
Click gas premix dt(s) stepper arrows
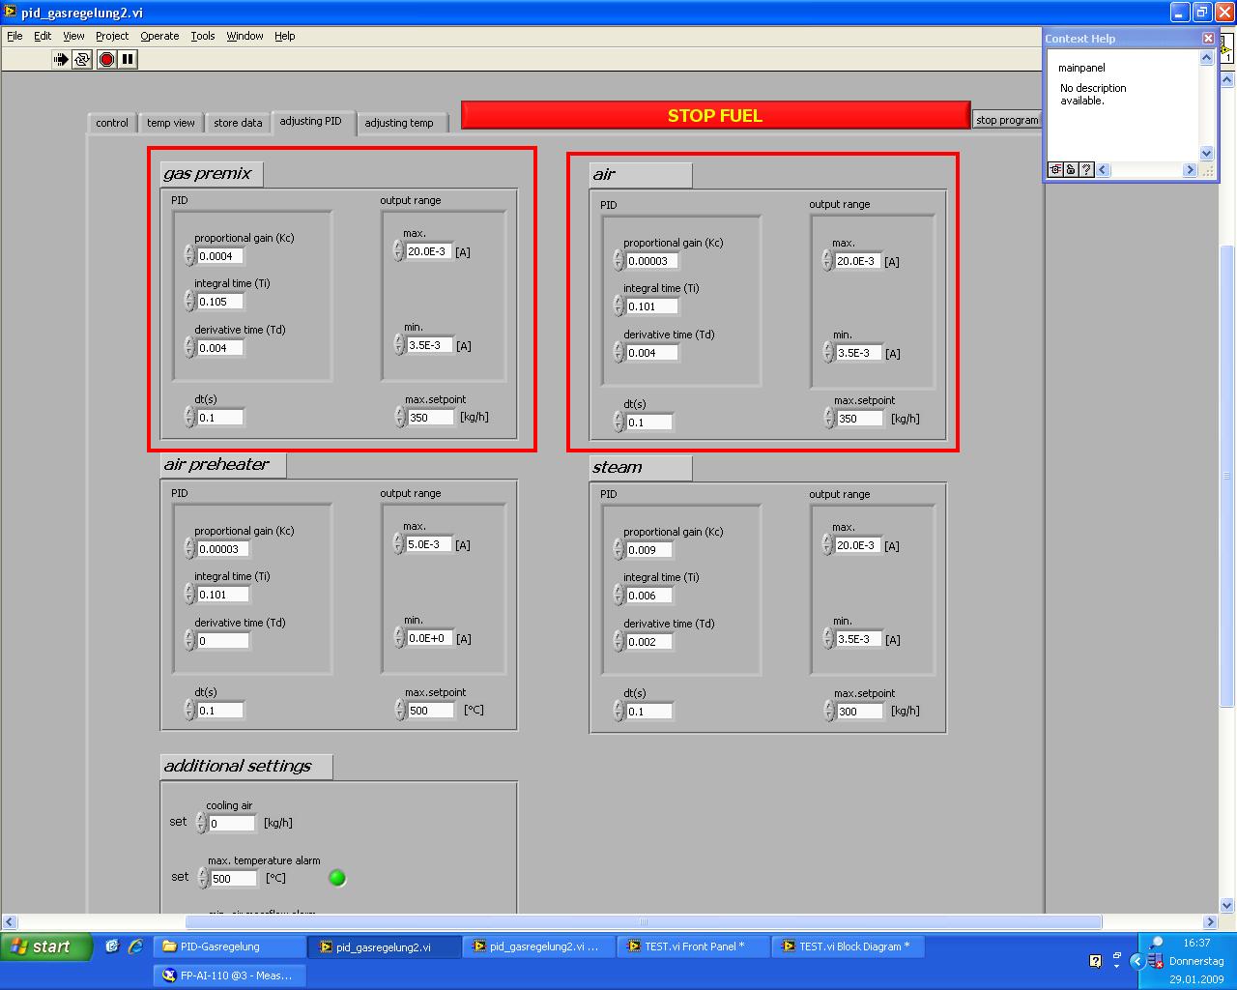(x=189, y=417)
